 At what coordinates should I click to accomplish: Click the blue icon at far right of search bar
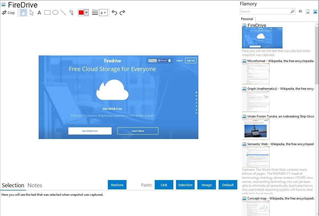315,11
